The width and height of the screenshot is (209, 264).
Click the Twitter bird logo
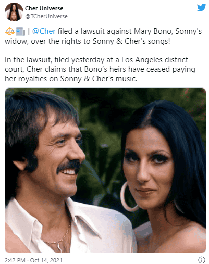201,8
